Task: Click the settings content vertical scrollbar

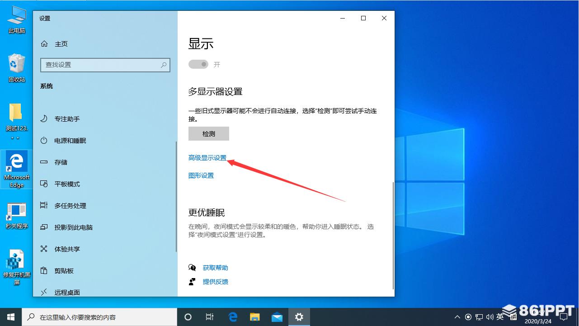Action: [394, 235]
